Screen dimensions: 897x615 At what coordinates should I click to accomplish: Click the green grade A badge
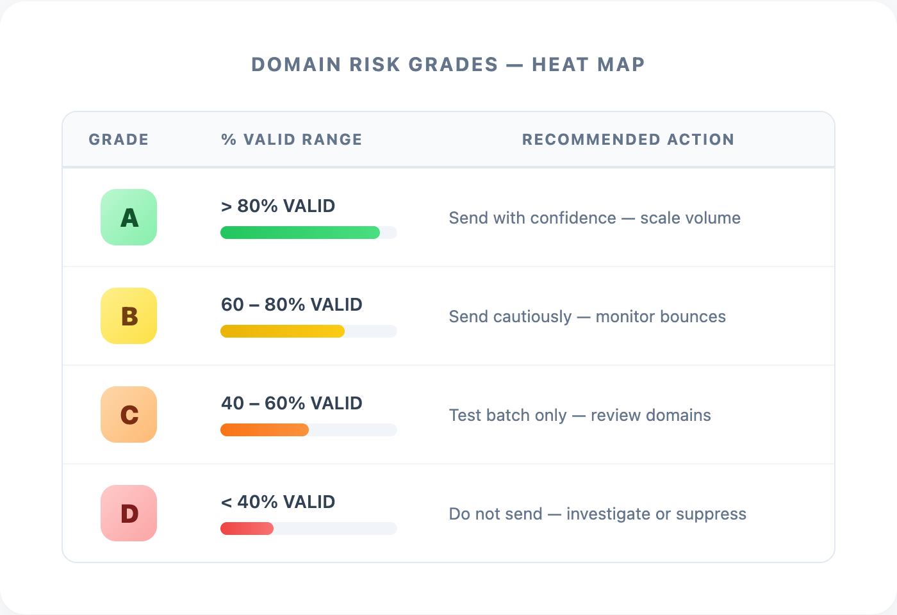pyautogui.click(x=129, y=217)
